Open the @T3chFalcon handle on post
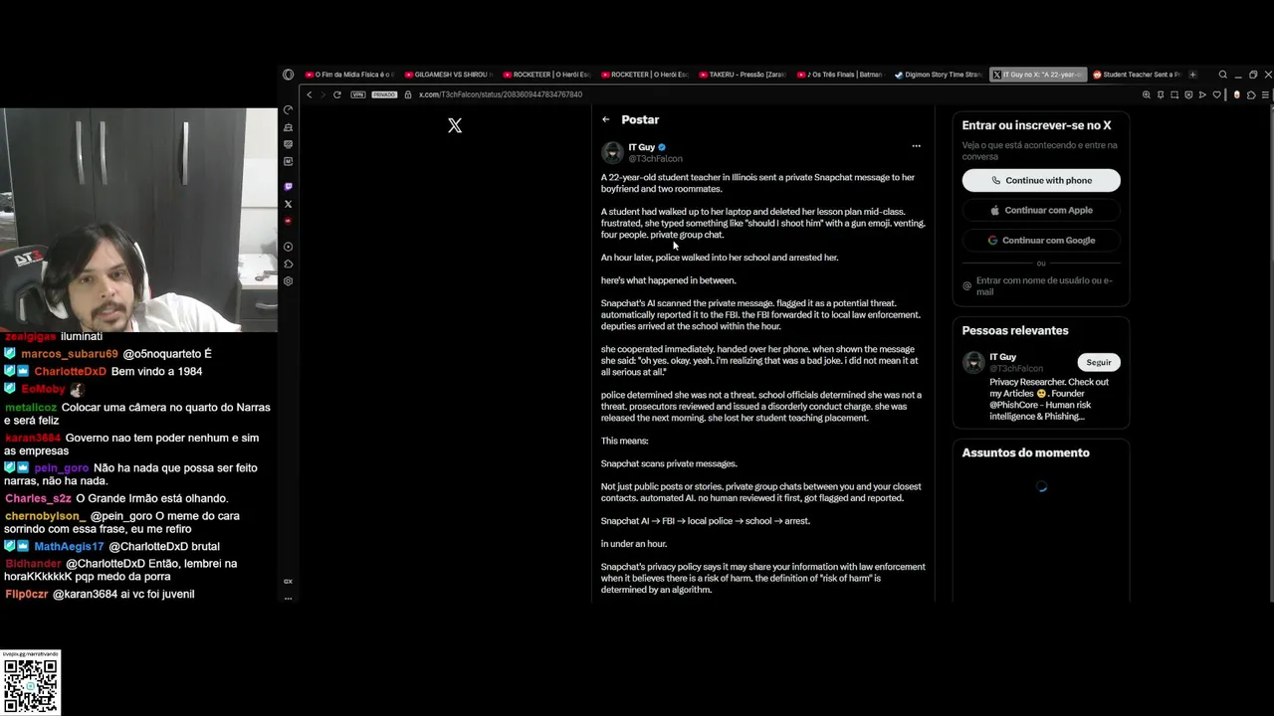Viewport: 1274px width, 716px height. point(655,159)
